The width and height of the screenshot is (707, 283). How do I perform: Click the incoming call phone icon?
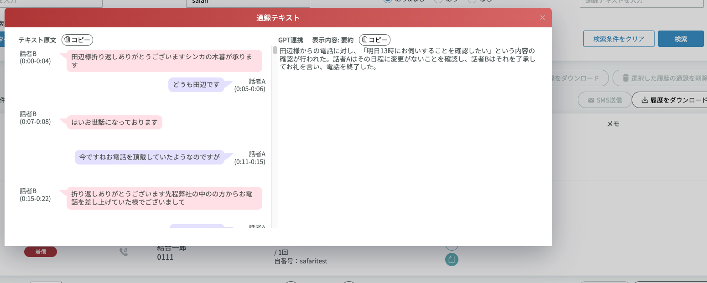[123, 252]
